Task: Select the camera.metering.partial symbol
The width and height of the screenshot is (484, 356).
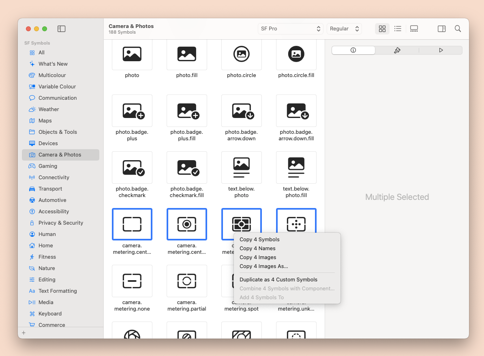Action: point(187,281)
